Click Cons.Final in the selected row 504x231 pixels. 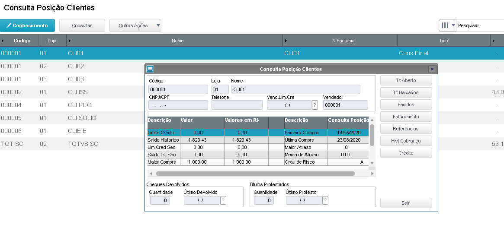[413, 53]
